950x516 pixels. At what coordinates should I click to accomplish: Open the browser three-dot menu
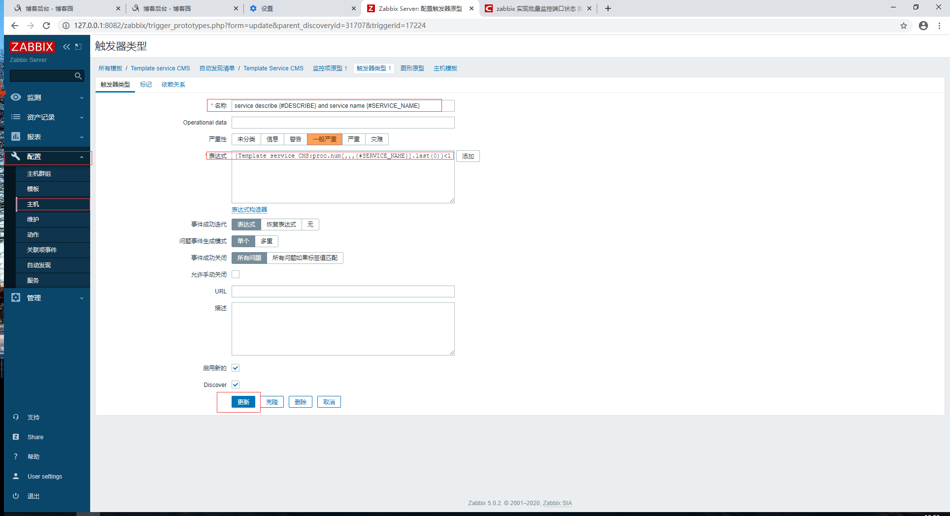click(940, 26)
